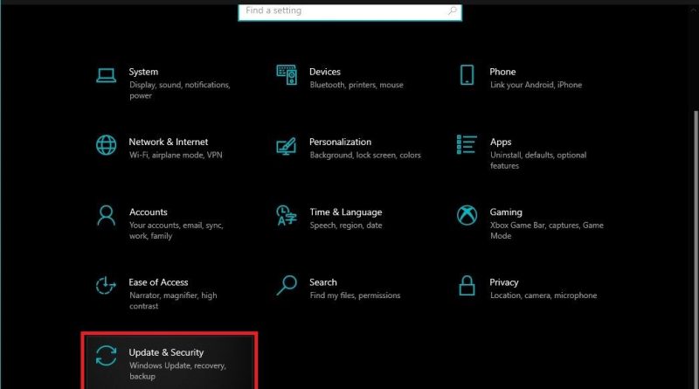The image size is (699, 389).
Task: Click the magnifier icon in the search box
Action: [452, 10]
